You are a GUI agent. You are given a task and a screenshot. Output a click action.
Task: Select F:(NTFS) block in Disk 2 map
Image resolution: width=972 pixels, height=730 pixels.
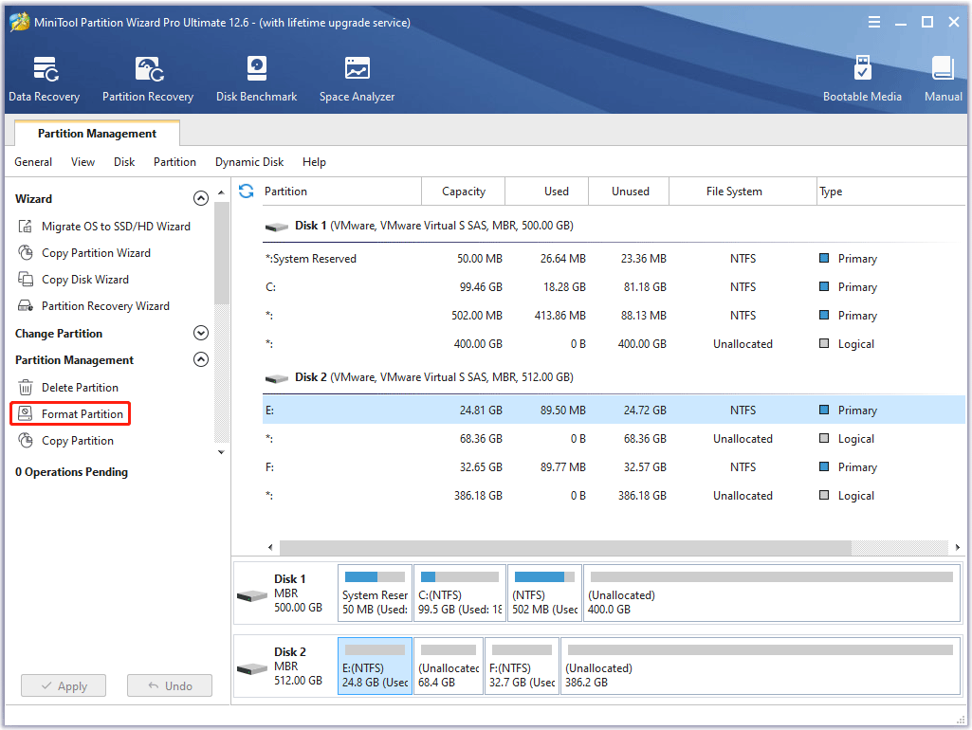[522, 666]
